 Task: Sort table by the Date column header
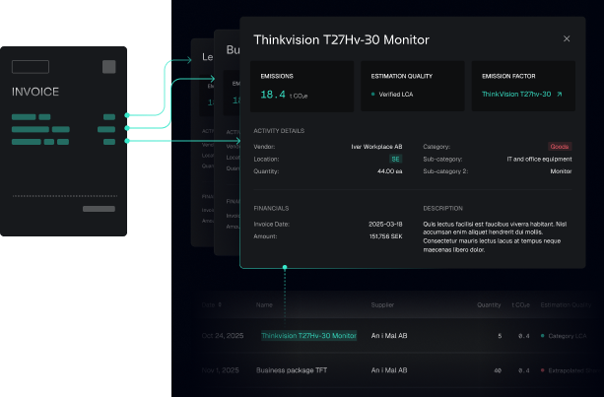(212, 304)
